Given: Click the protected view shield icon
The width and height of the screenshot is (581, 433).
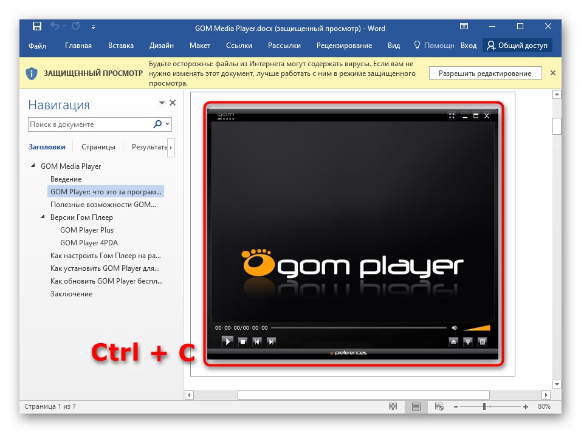Looking at the screenshot, I should coord(32,73).
